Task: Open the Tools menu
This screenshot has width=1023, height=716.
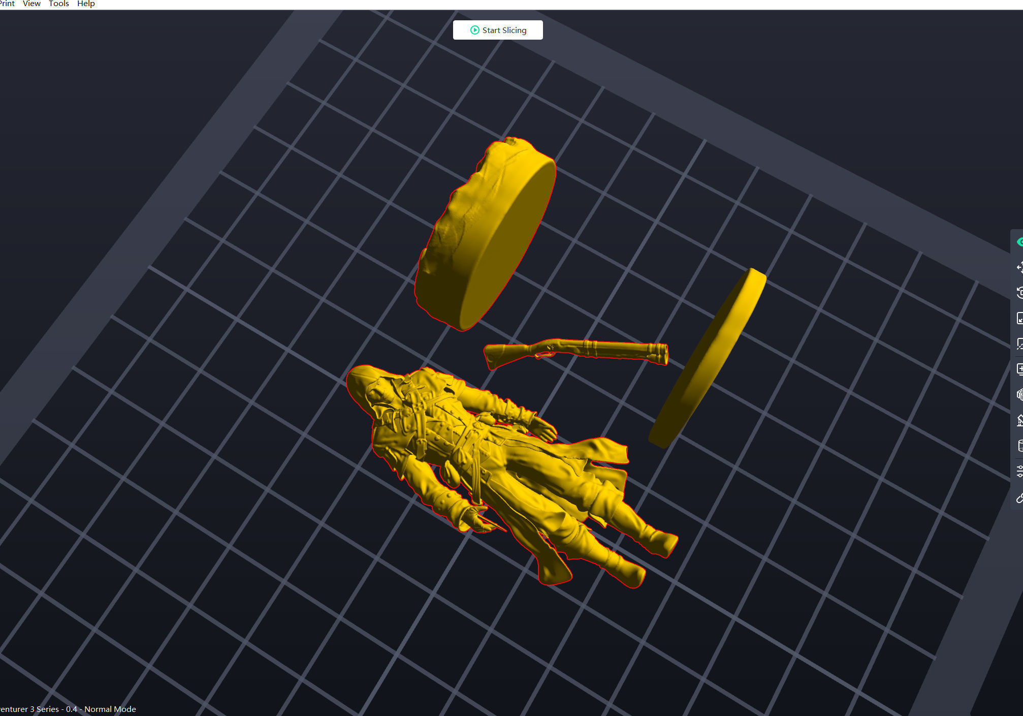Action: click(59, 4)
